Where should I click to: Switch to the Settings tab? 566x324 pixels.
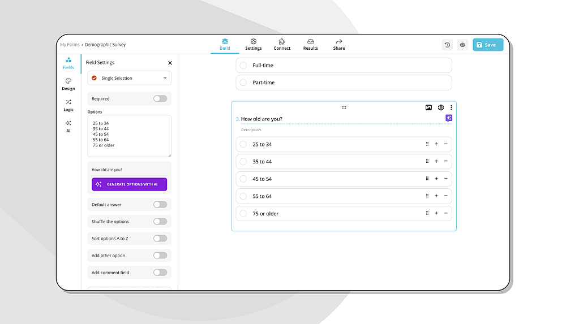pos(254,44)
